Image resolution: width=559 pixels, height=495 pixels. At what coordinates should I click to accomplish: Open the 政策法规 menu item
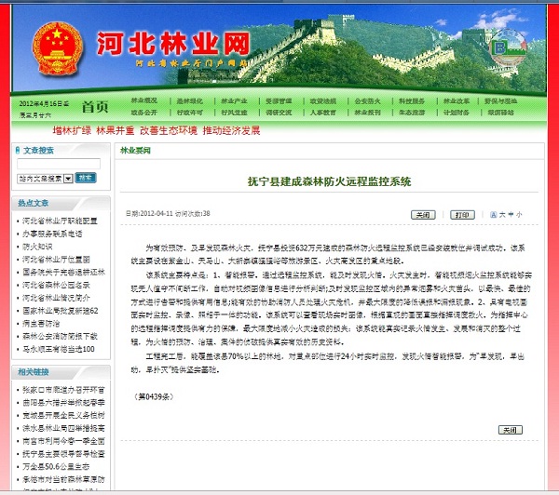click(323, 101)
